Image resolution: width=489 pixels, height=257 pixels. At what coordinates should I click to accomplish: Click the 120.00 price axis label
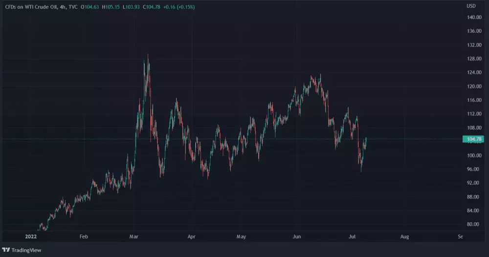tap(474, 86)
